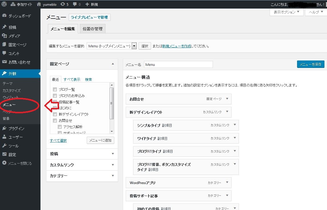The height and width of the screenshot is (210, 327).
Task: Open the ツール wrench icon
Action: coord(4,146)
